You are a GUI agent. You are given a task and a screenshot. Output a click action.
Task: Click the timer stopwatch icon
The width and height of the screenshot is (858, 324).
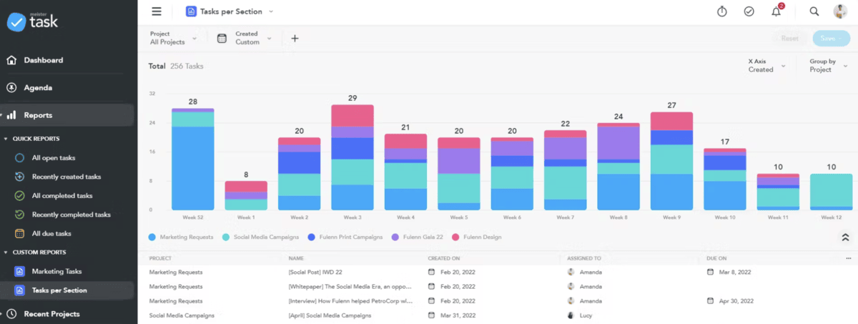pyautogui.click(x=722, y=11)
